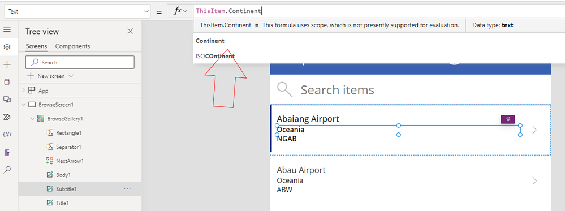Image resolution: width=565 pixels, height=211 pixels.
Task: Close the Tree view panel
Action: click(x=131, y=31)
